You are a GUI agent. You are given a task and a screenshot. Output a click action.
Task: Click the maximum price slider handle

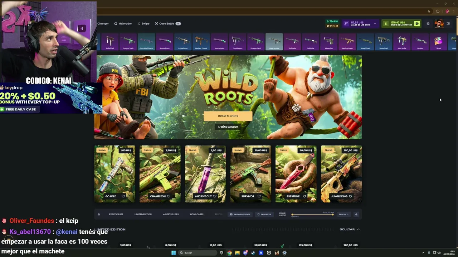coord(333,215)
